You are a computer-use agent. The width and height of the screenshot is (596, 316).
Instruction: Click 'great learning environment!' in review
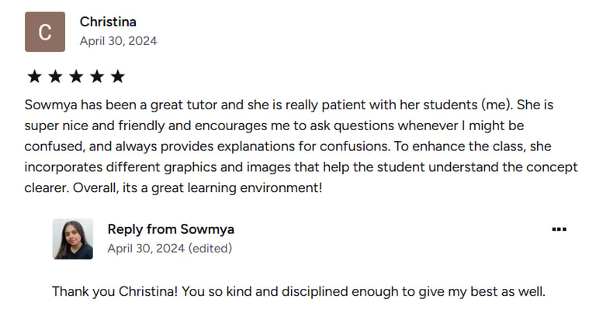point(237,187)
